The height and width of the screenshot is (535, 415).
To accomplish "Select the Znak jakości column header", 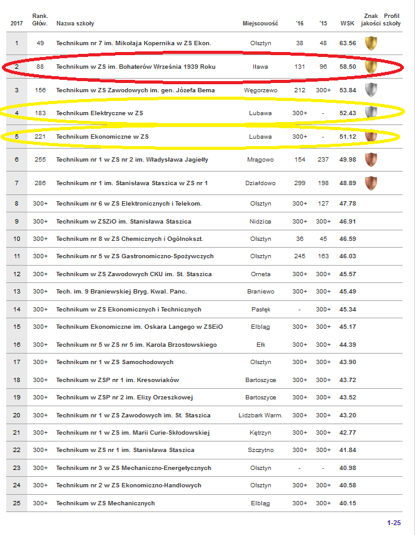I will (371, 19).
